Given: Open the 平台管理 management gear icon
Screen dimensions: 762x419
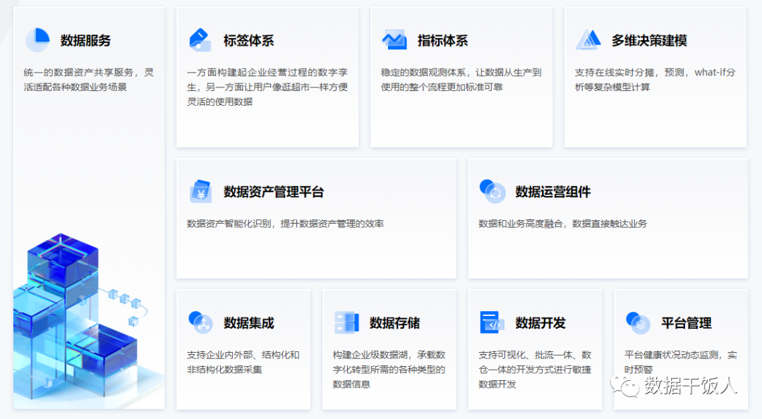Looking at the screenshot, I should point(638,322).
